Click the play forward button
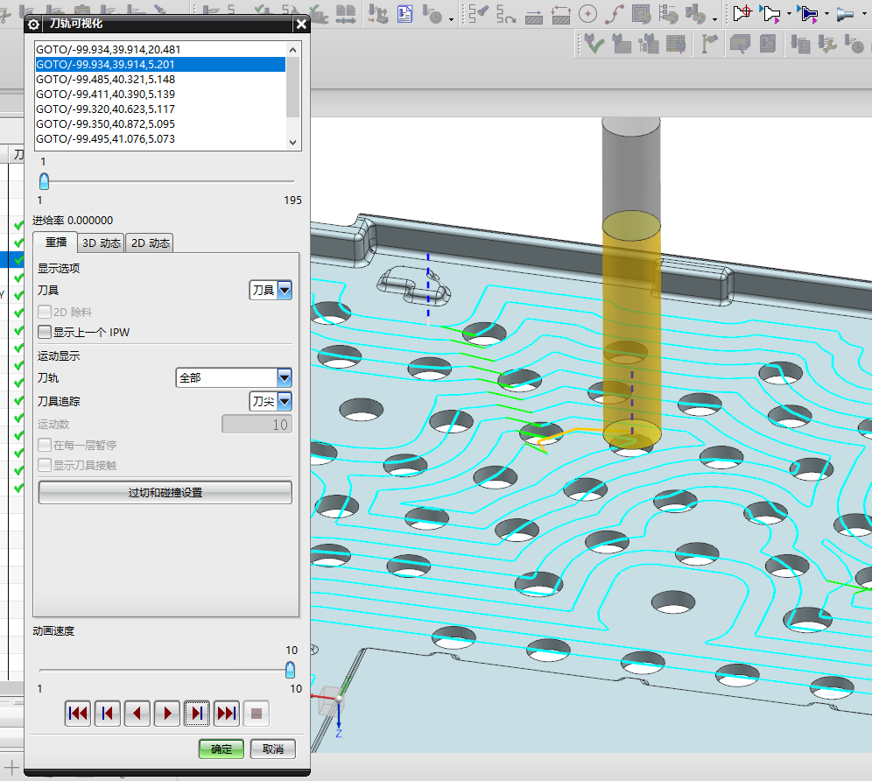This screenshot has height=781, width=872. (166, 714)
